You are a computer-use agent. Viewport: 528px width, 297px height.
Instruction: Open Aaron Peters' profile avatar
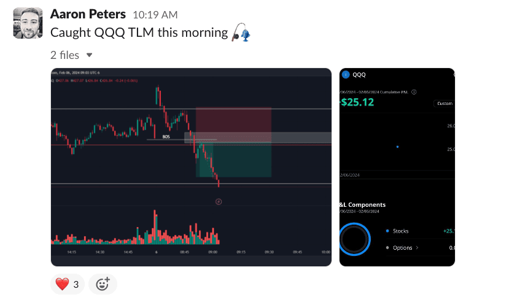[28, 23]
